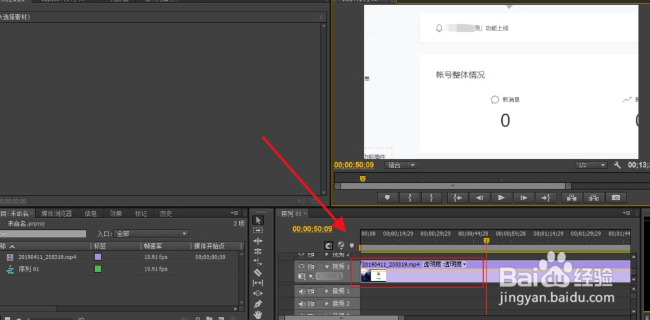Expand the Audio 2 track
The image size is (650, 320).
[x=328, y=304]
